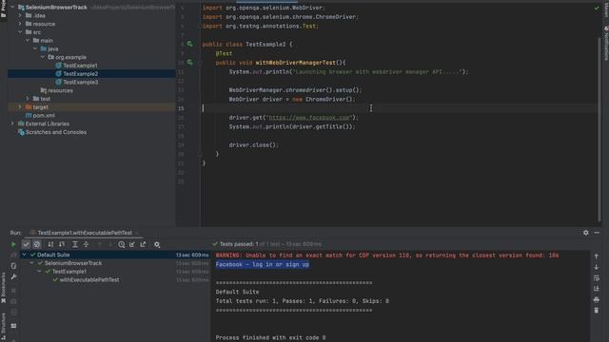609x342 pixels.
Task: Collapse SeleniumBrowserTrack node in test tree
Action: click(x=31, y=263)
